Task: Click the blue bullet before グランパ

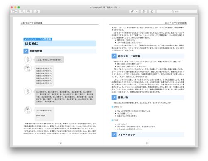Action: pos(113,107)
